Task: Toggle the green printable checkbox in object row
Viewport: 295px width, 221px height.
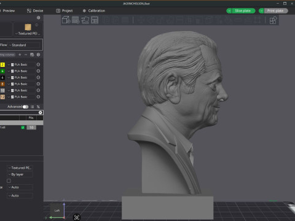Action: point(23,128)
